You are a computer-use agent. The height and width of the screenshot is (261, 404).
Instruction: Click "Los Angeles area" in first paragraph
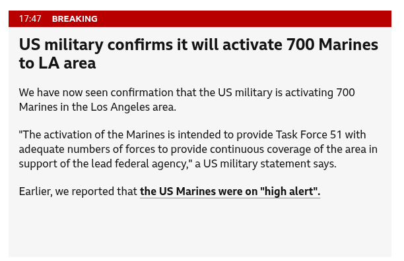coord(133,107)
